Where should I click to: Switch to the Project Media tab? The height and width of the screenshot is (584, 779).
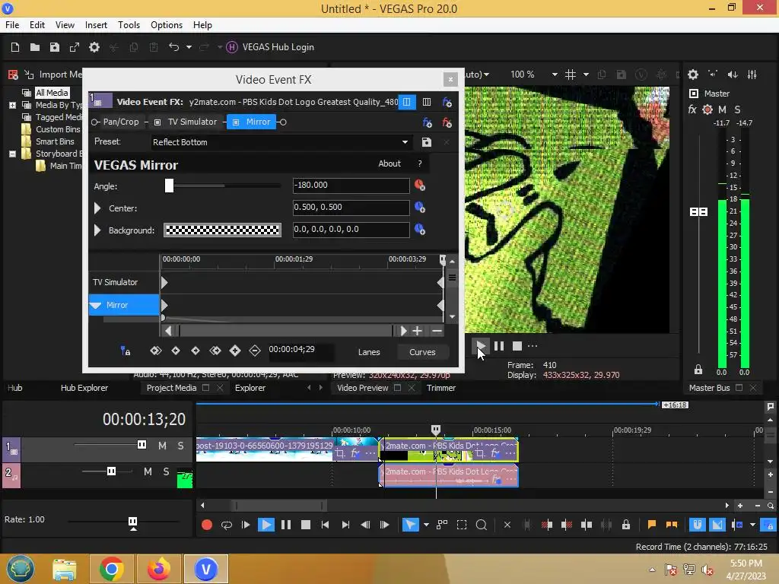171,388
